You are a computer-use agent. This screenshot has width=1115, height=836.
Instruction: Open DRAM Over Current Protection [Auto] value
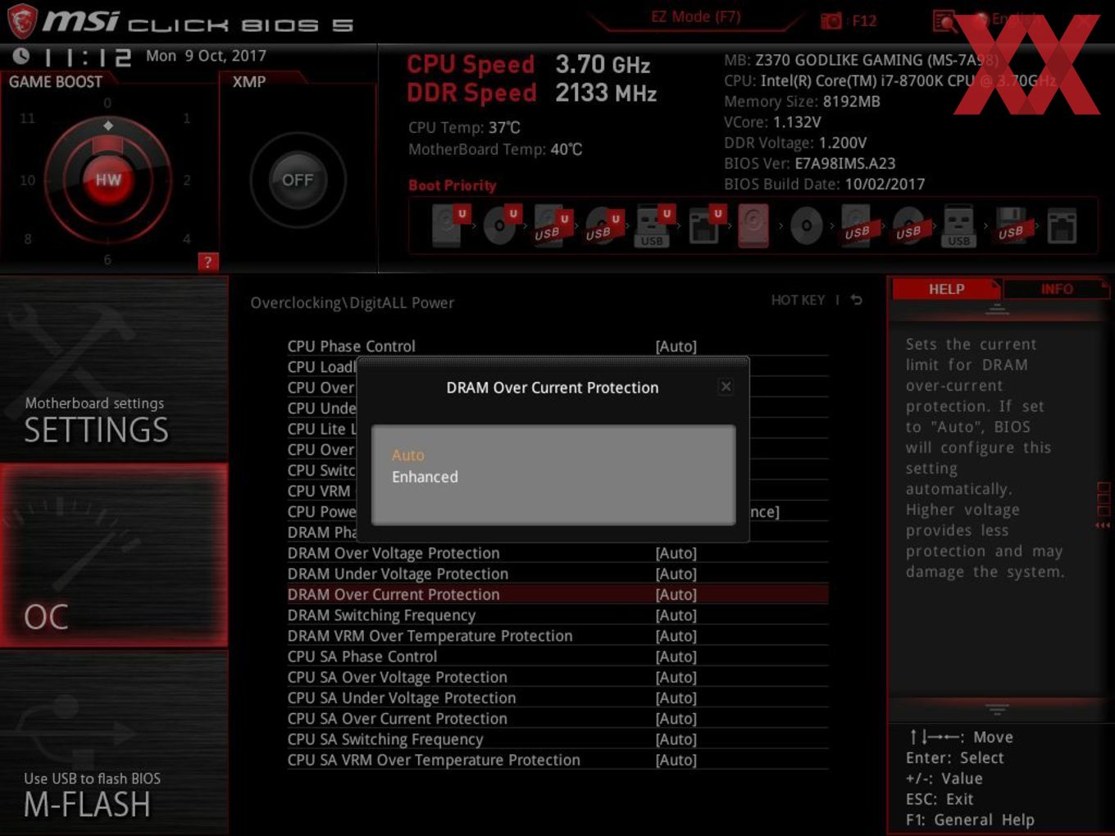676,594
